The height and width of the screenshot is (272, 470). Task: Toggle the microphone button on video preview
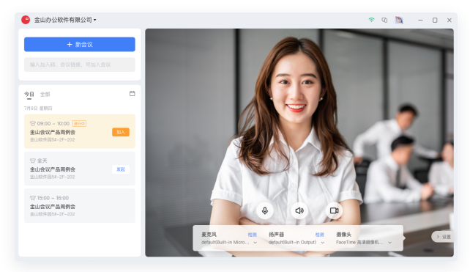coord(265,210)
